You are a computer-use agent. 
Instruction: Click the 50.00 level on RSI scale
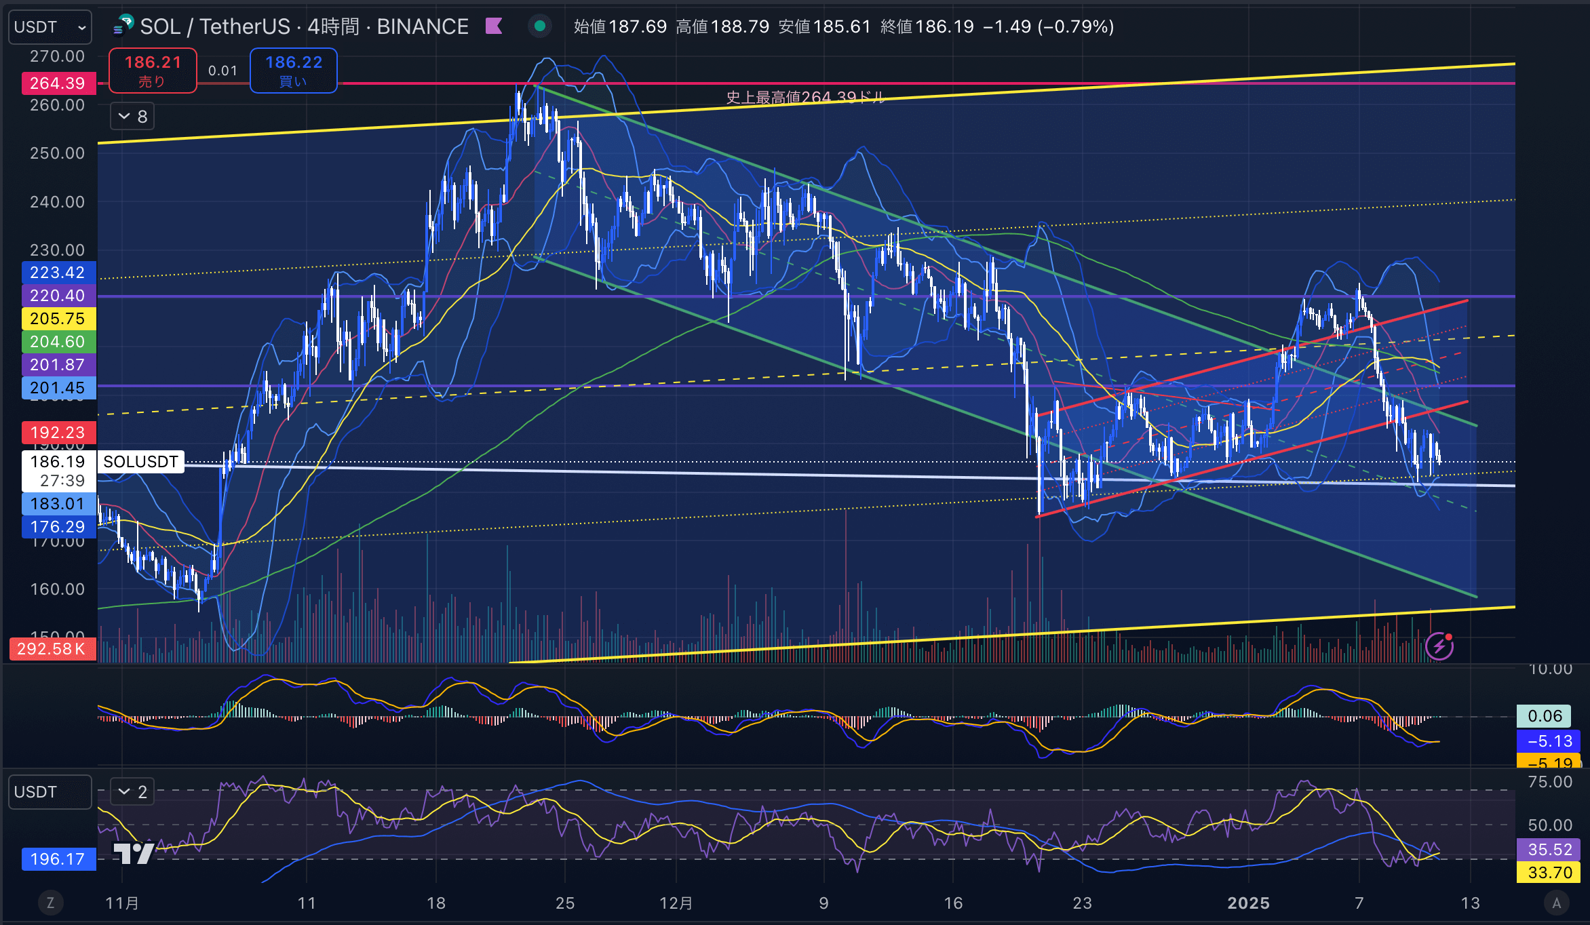point(1550,825)
